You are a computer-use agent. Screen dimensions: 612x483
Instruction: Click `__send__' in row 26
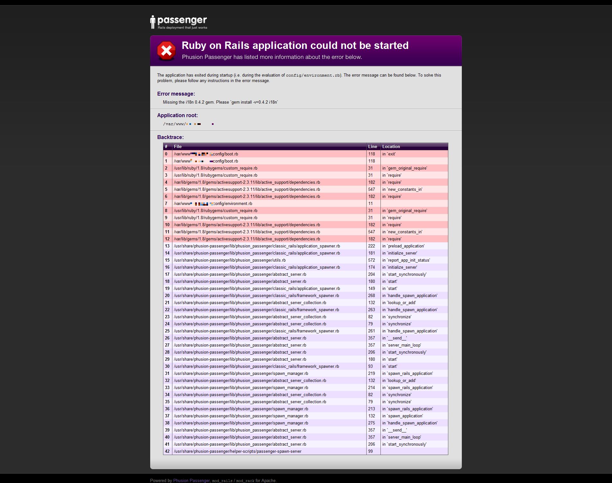(395, 338)
